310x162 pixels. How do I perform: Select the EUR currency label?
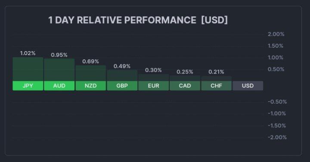coord(154,86)
